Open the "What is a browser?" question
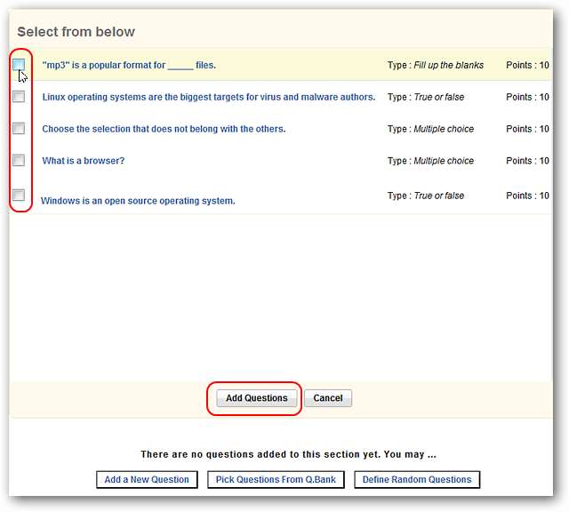 [84, 161]
